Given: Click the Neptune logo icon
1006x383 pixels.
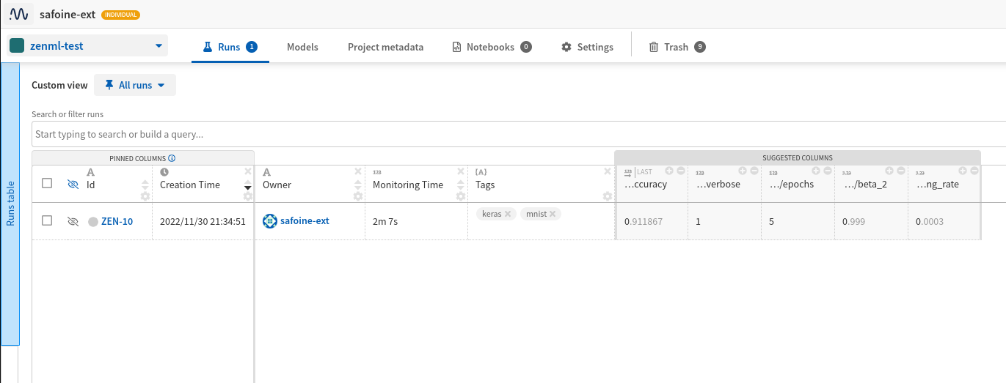Looking at the screenshot, I should pos(19,14).
